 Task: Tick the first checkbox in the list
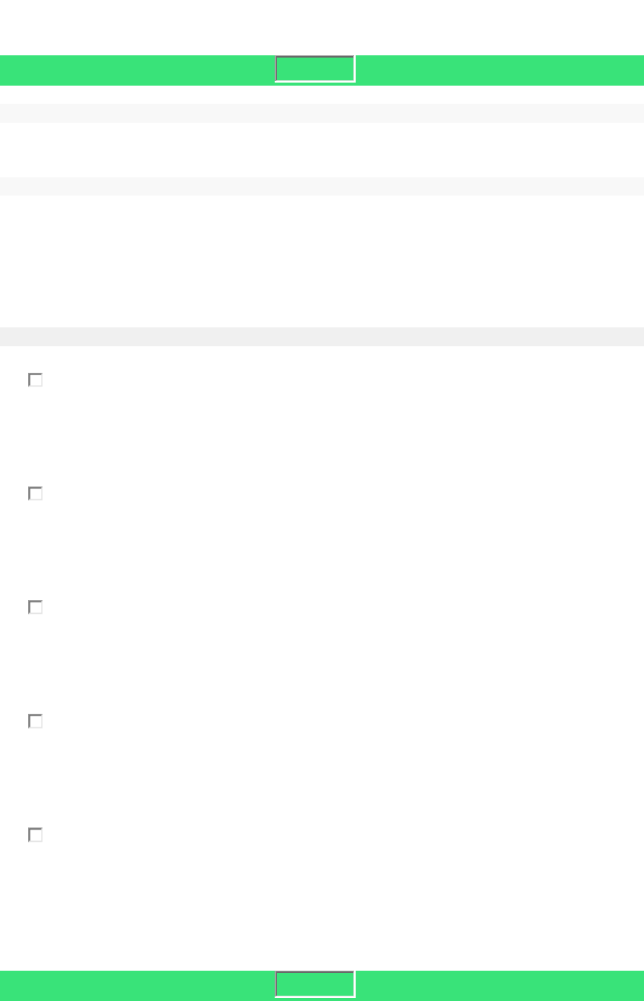coord(35,380)
